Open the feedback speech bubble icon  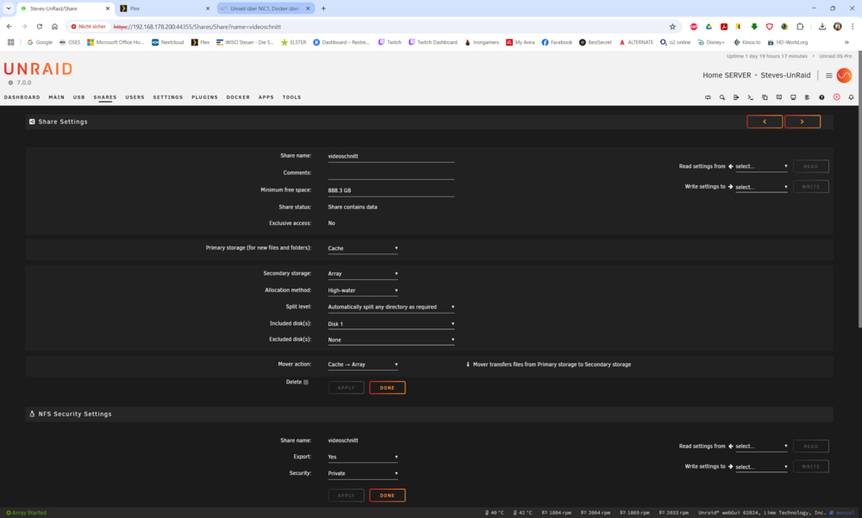[x=779, y=97]
